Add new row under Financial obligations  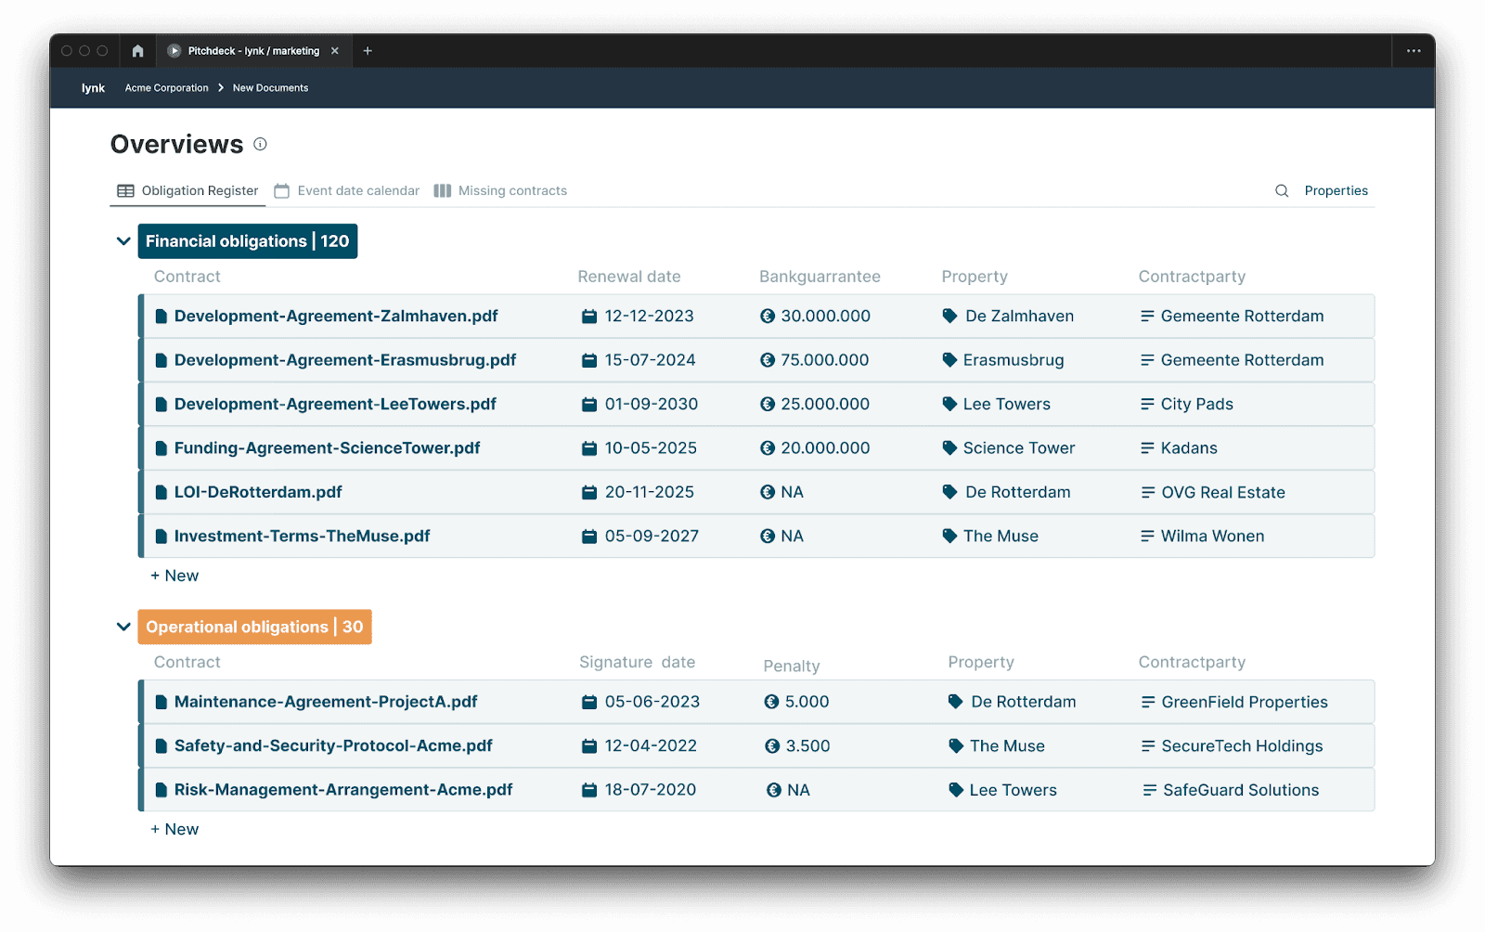[x=174, y=576]
